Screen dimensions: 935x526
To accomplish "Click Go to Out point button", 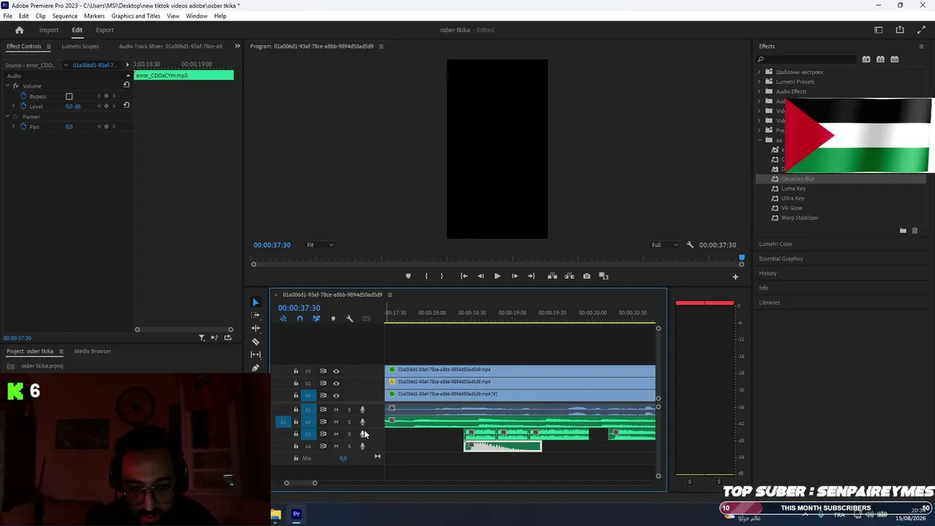I will click(531, 276).
